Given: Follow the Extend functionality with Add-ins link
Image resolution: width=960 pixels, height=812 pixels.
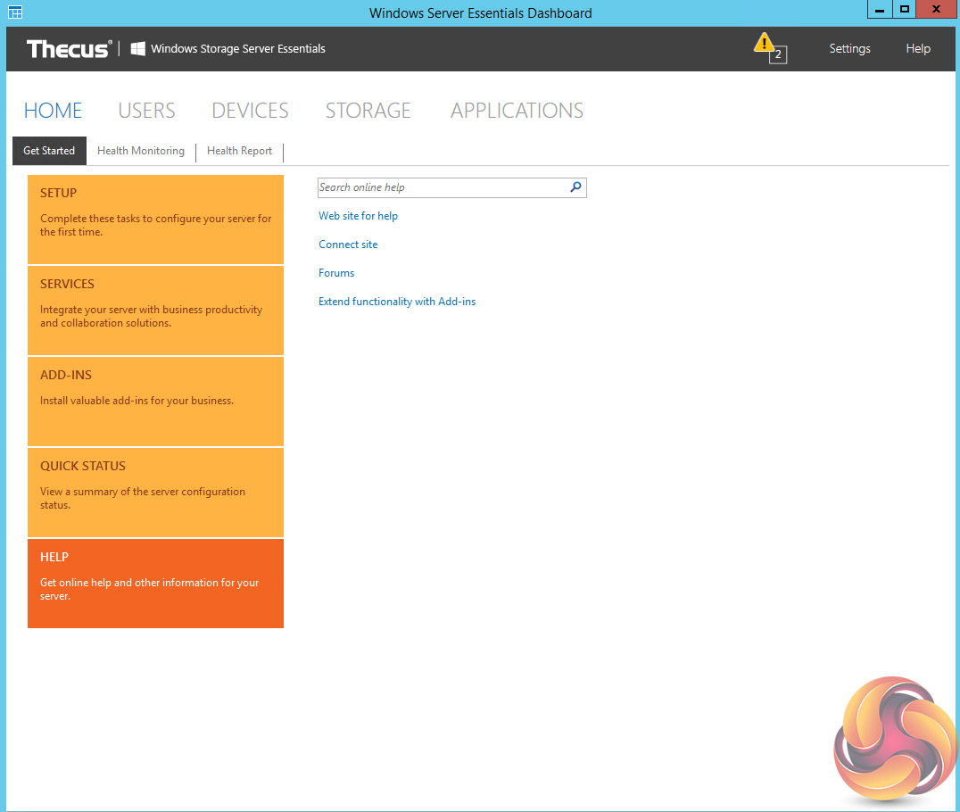Looking at the screenshot, I should pyautogui.click(x=397, y=302).
